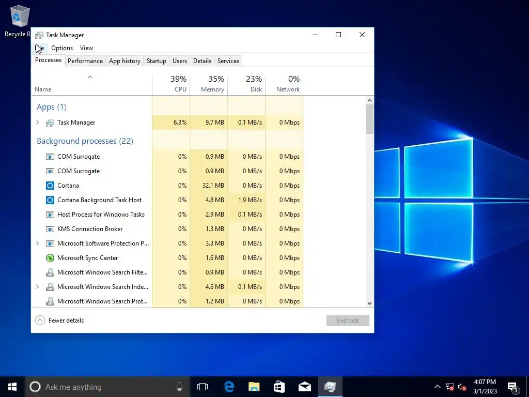Viewport: 529px width, 397px height.
Task: Click the scrollbar down arrow
Action: [369, 303]
